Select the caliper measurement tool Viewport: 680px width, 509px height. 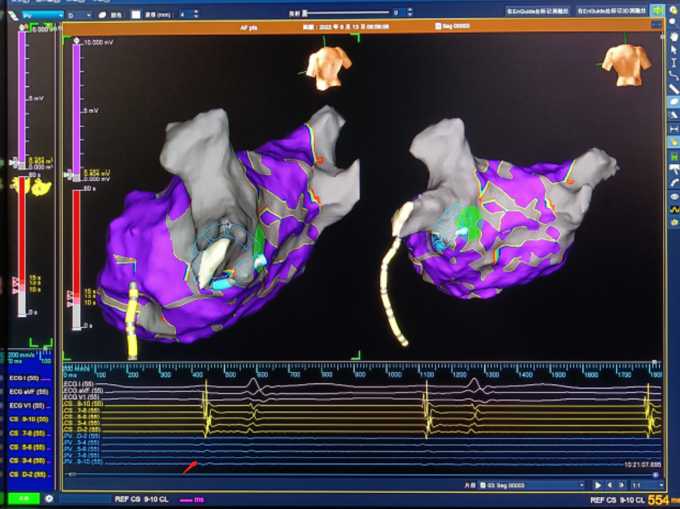point(674,128)
